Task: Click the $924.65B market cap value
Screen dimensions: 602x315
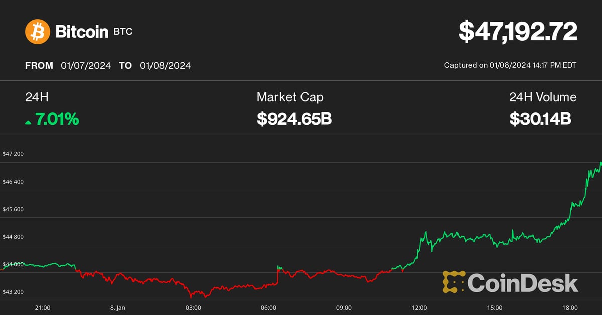Action: point(294,119)
